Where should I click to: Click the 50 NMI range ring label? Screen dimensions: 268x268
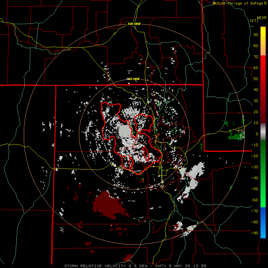[134, 79]
